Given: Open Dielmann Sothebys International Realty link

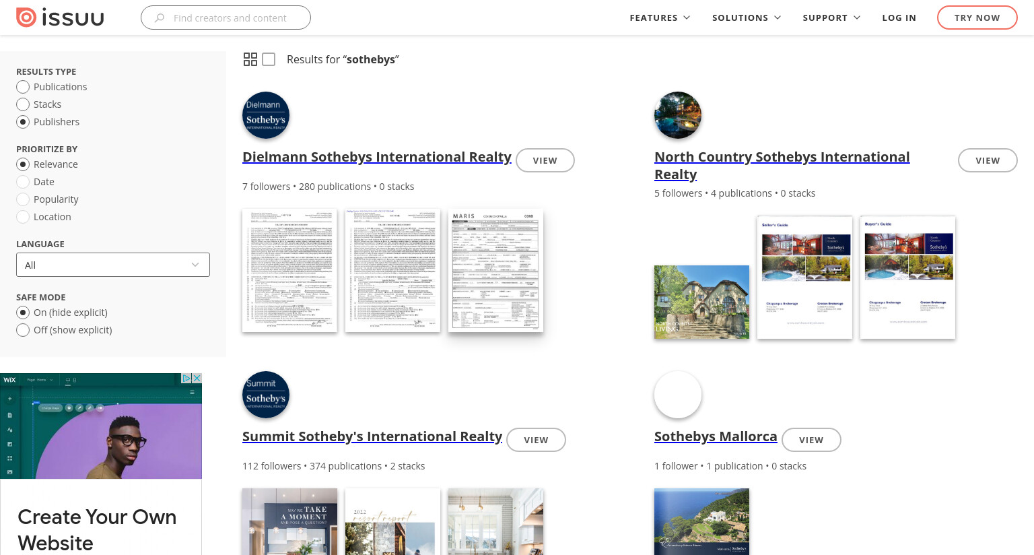Looking at the screenshot, I should click(x=377, y=157).
